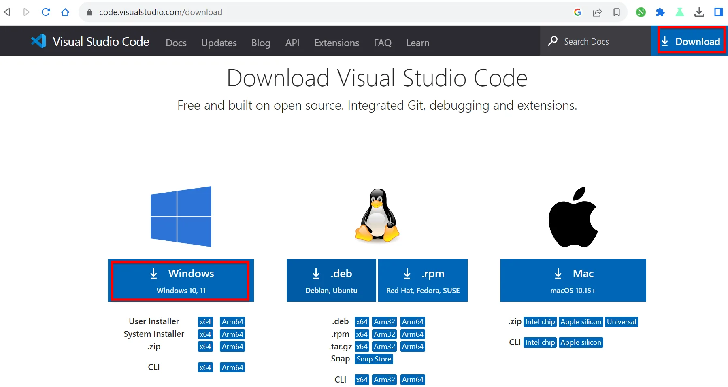Open the Docs menu item
The image size is (728, 387).
point(176,43)
